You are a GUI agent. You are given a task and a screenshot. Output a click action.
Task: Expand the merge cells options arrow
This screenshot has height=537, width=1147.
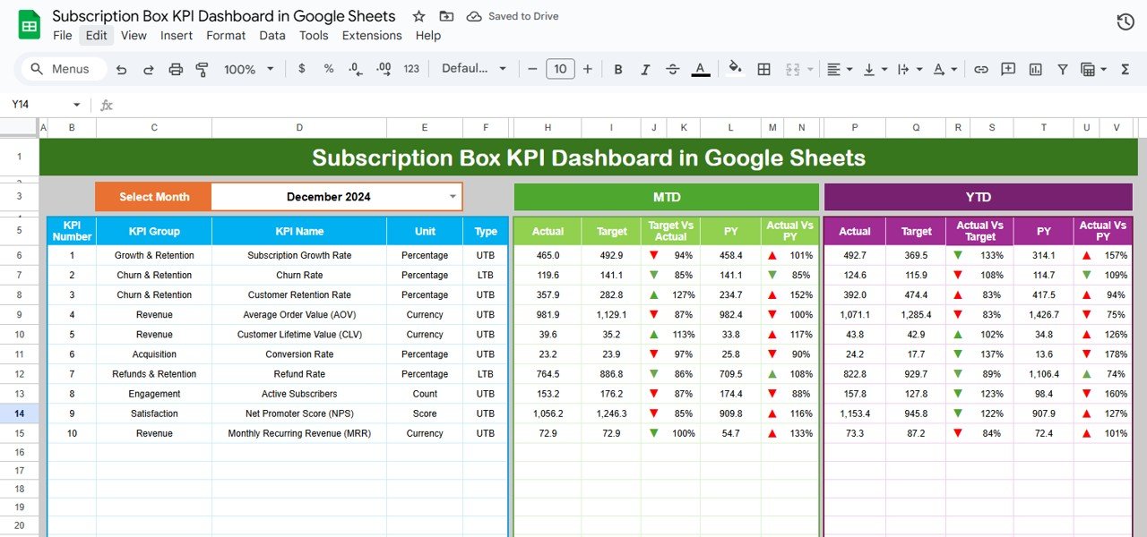pyautogui.click(x=810, y=69)
